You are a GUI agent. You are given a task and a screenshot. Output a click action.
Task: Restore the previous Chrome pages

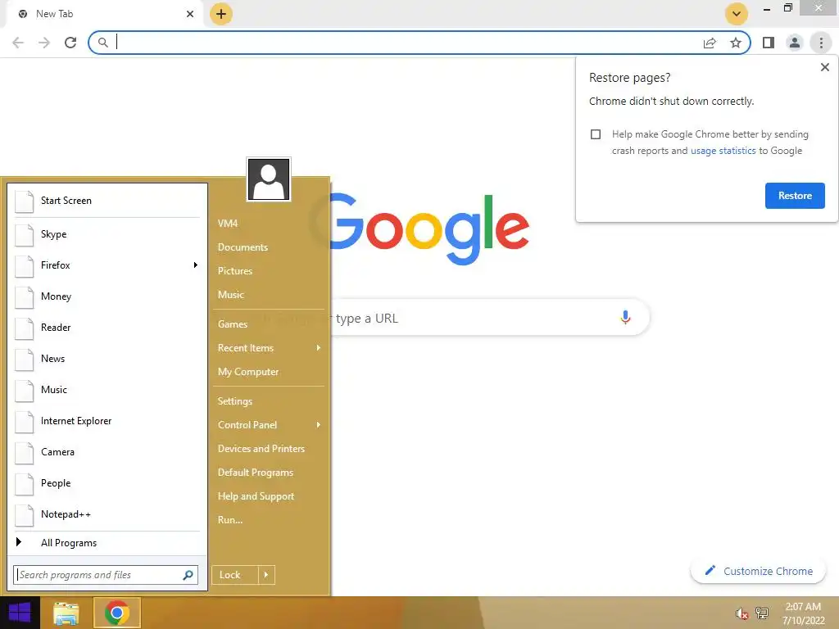tap(795, 196)
